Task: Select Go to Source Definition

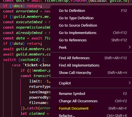Action: point(91,25)
